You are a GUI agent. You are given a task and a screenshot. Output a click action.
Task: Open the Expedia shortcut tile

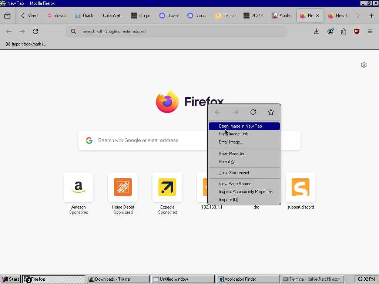pos(167,187)
